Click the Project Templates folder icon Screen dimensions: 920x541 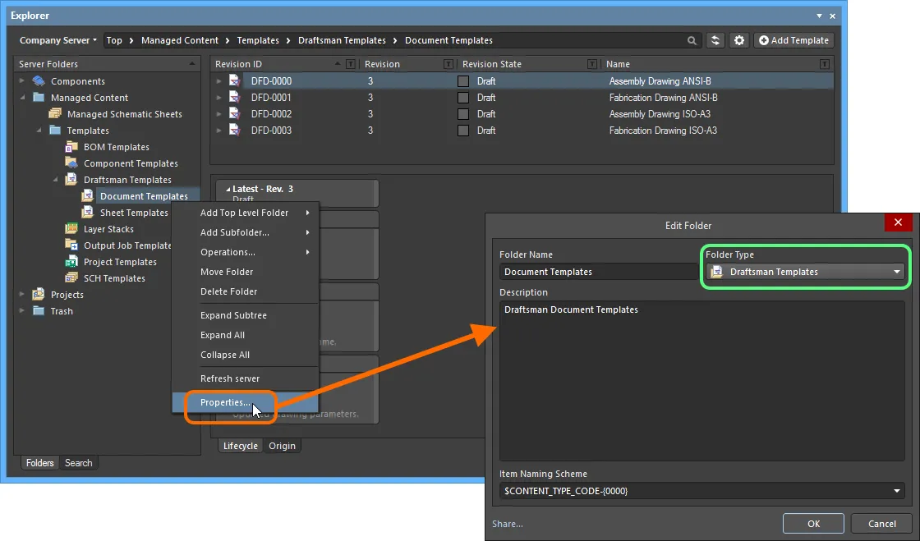click(71, 261)
